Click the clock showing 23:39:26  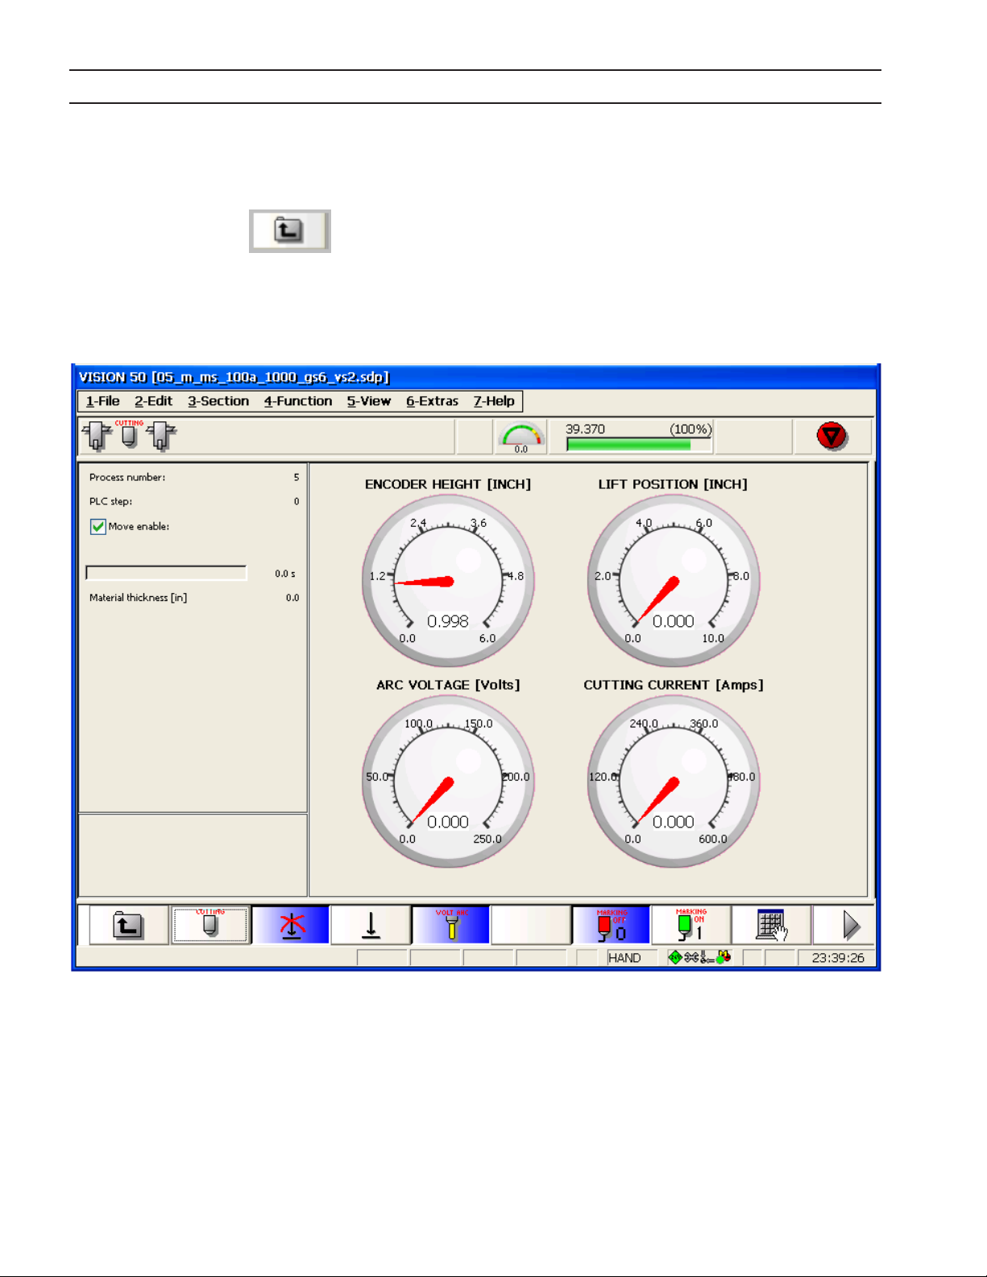[837, 958]
